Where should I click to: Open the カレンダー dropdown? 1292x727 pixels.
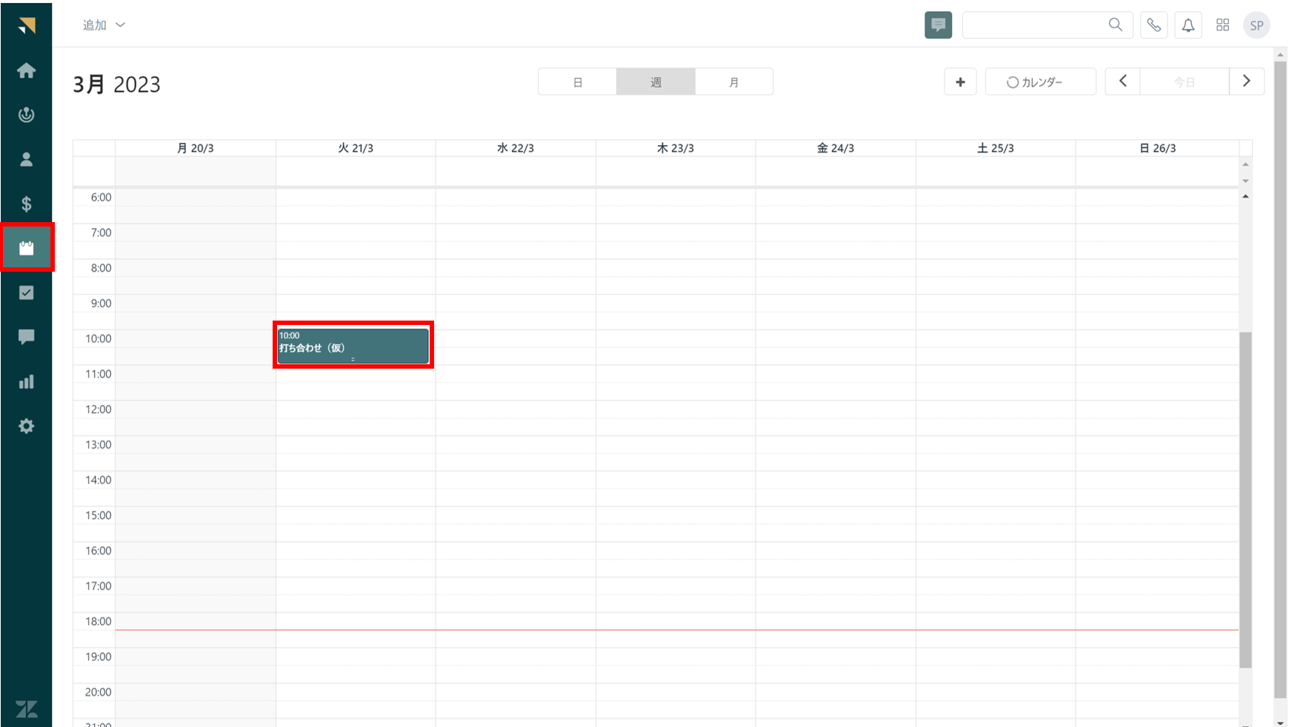pos(1040,81)
